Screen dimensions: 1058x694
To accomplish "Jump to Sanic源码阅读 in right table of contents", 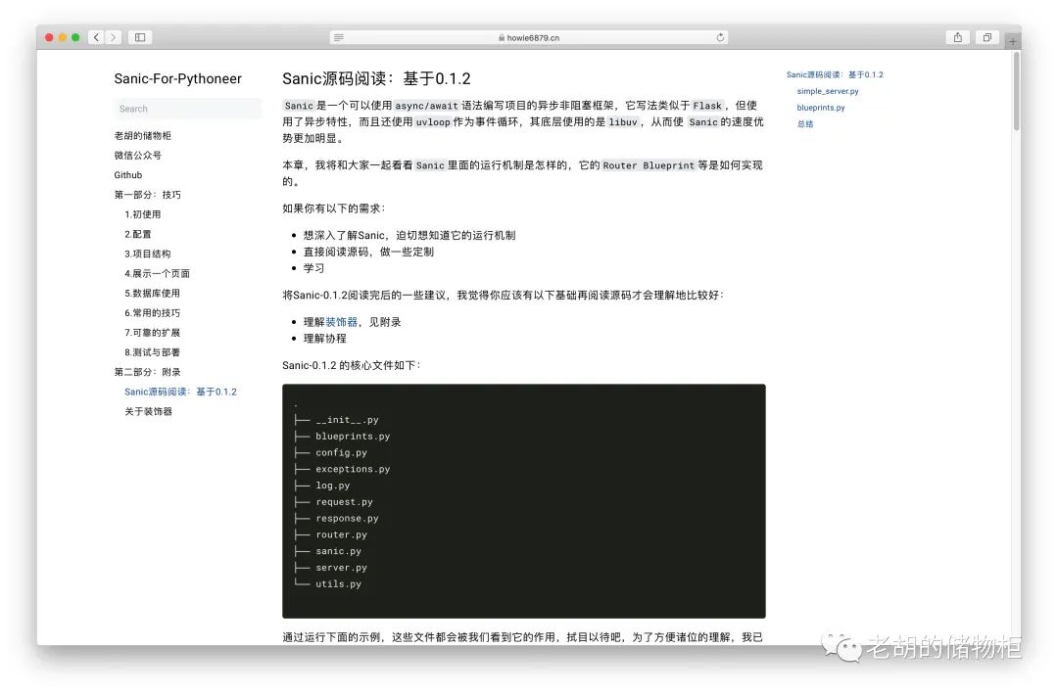I will 835,74.
